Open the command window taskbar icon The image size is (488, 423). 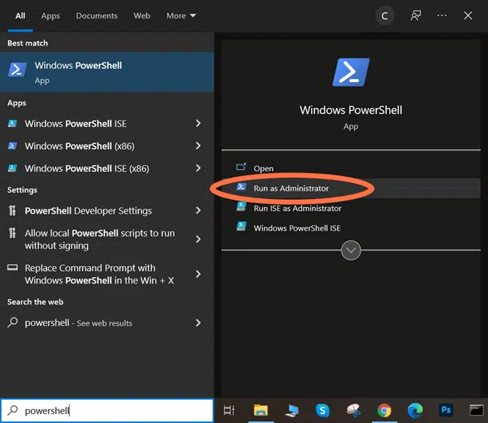(x=476, y=411)
